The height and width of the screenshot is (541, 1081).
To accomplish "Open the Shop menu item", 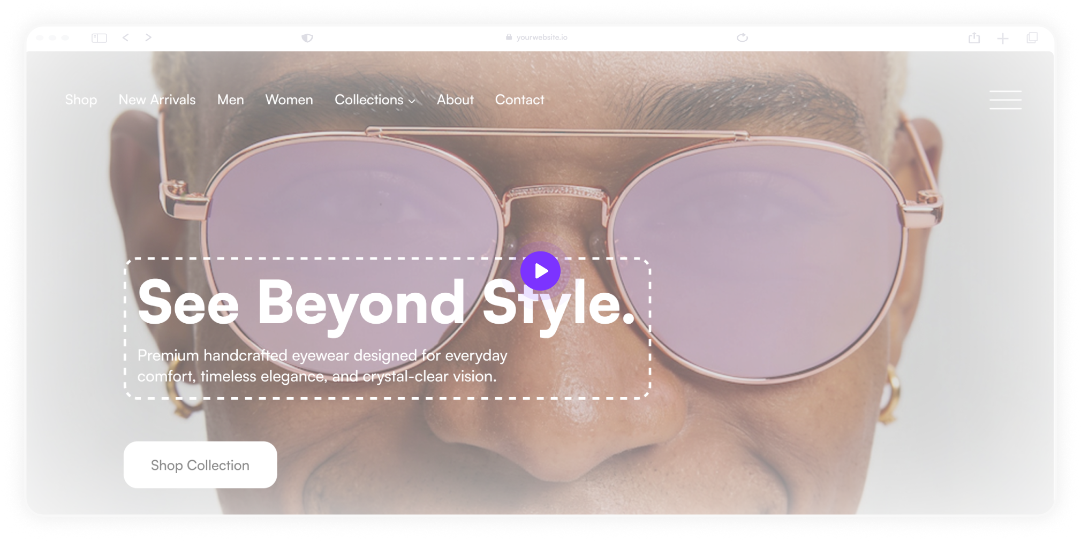I will pos(81,100).
